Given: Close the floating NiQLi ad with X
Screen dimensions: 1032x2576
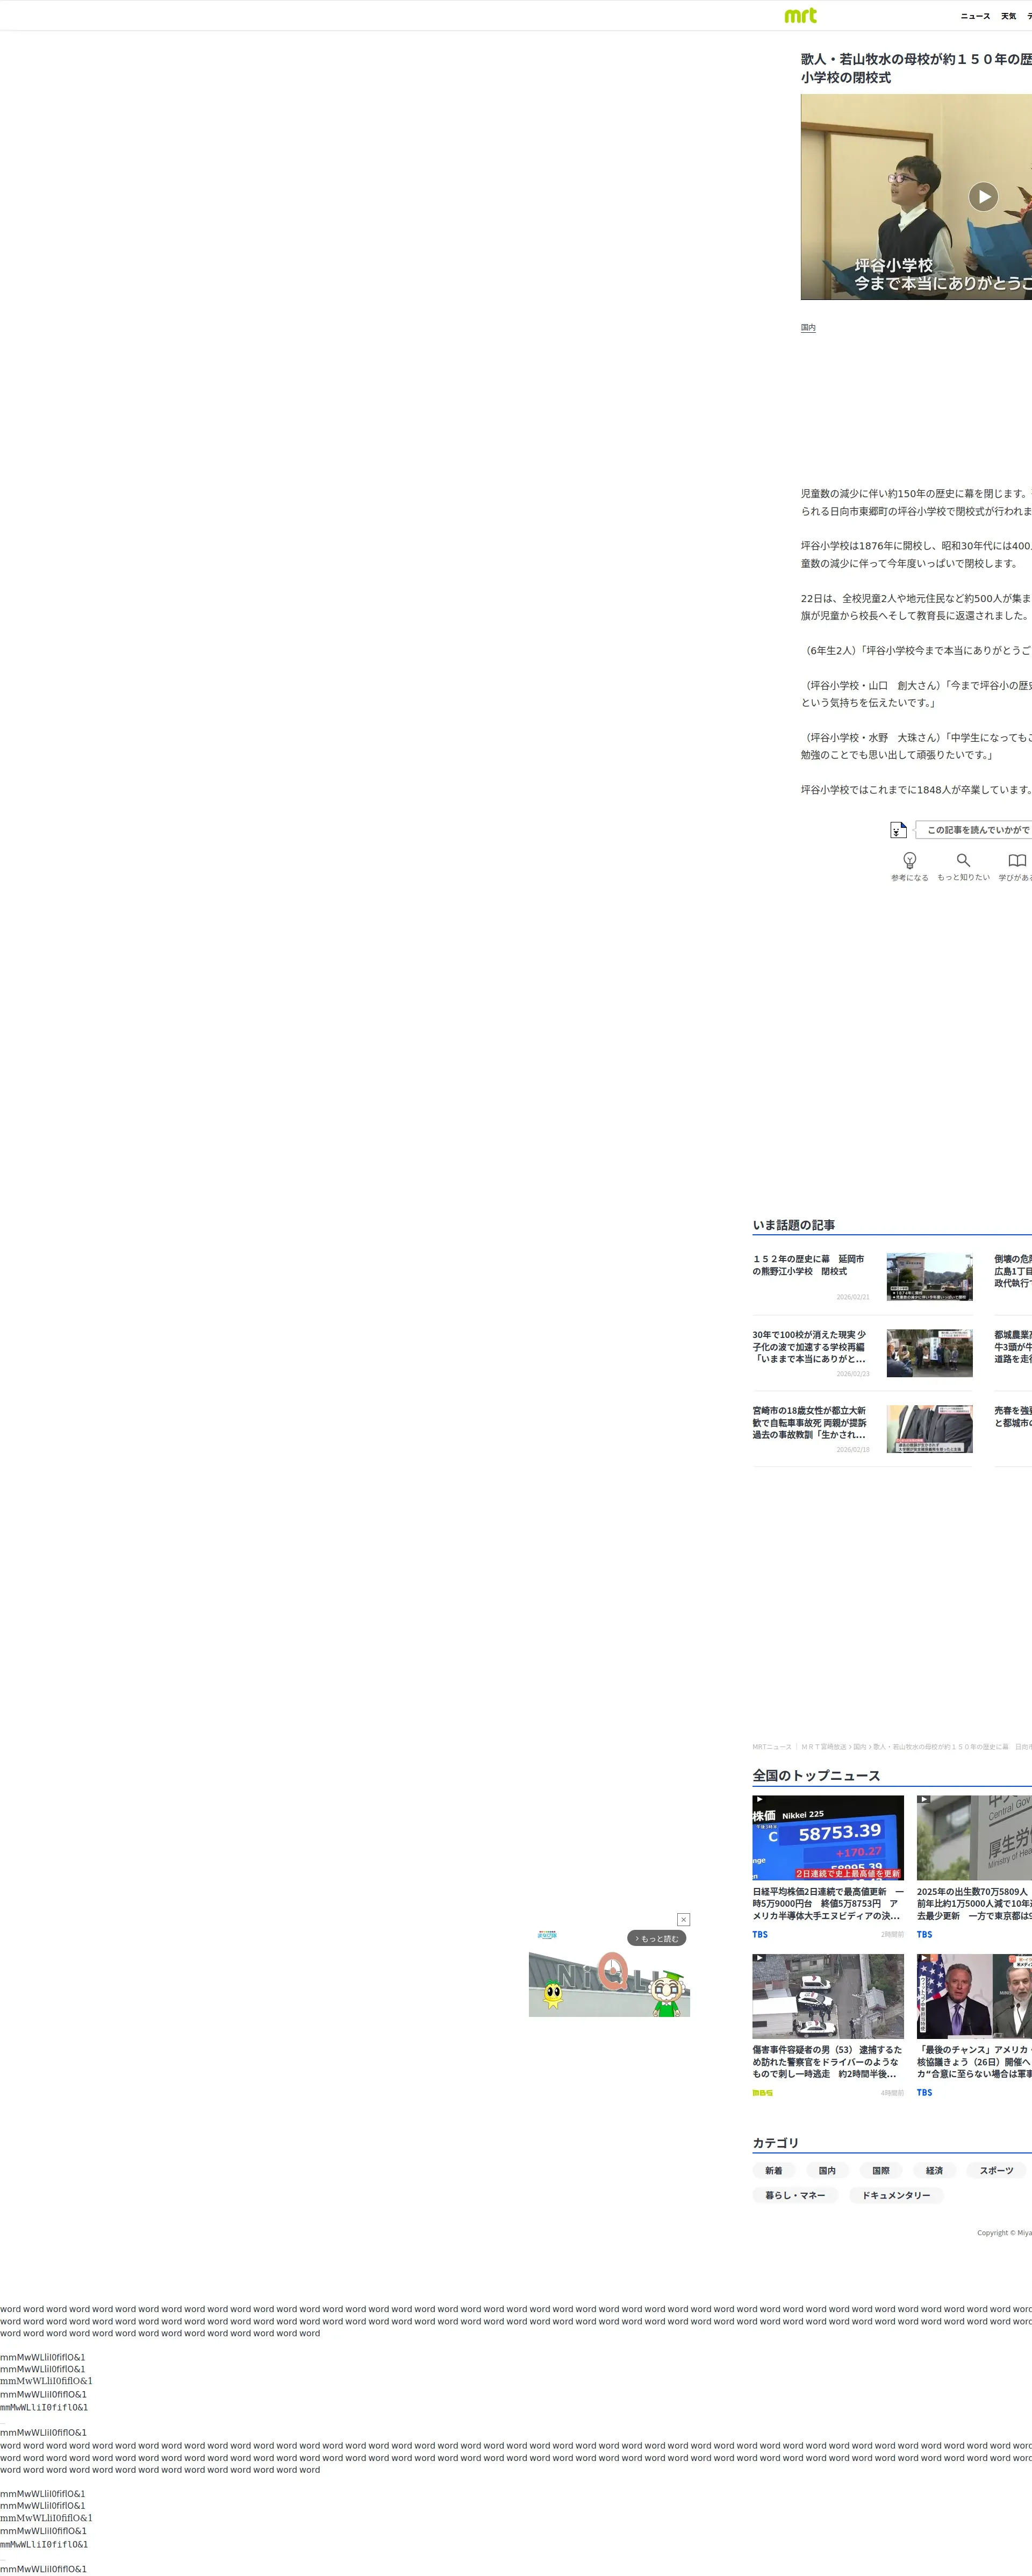Looking at the screenshot, I should 683,1919.
